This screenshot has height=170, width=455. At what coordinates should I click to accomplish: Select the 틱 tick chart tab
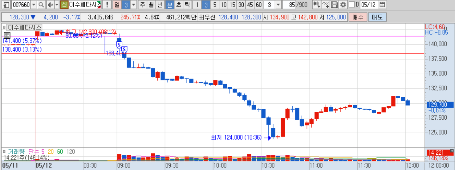click(x=187, y=5)
